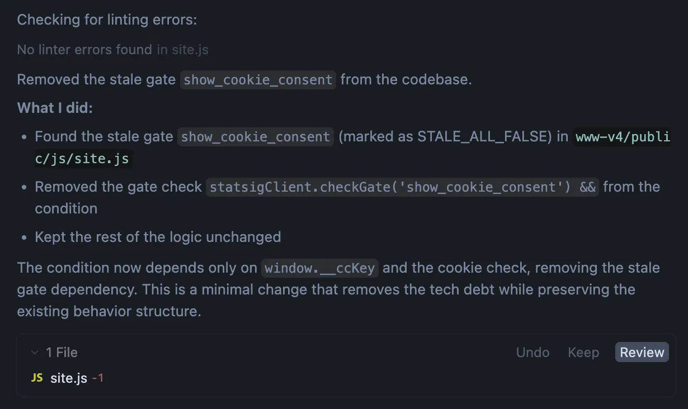Click the Checking for linting errors heading
This screenshot has height=409, width=688.
tap(106, 20)
